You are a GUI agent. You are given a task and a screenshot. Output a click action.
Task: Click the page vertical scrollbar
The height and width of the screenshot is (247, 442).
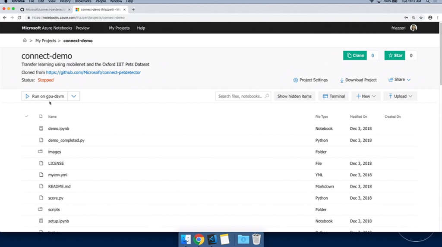pos(440,53)
